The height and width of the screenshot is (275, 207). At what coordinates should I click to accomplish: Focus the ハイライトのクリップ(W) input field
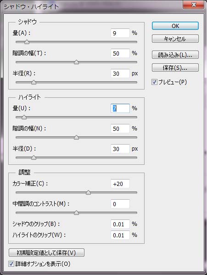[x=120, y=235]
